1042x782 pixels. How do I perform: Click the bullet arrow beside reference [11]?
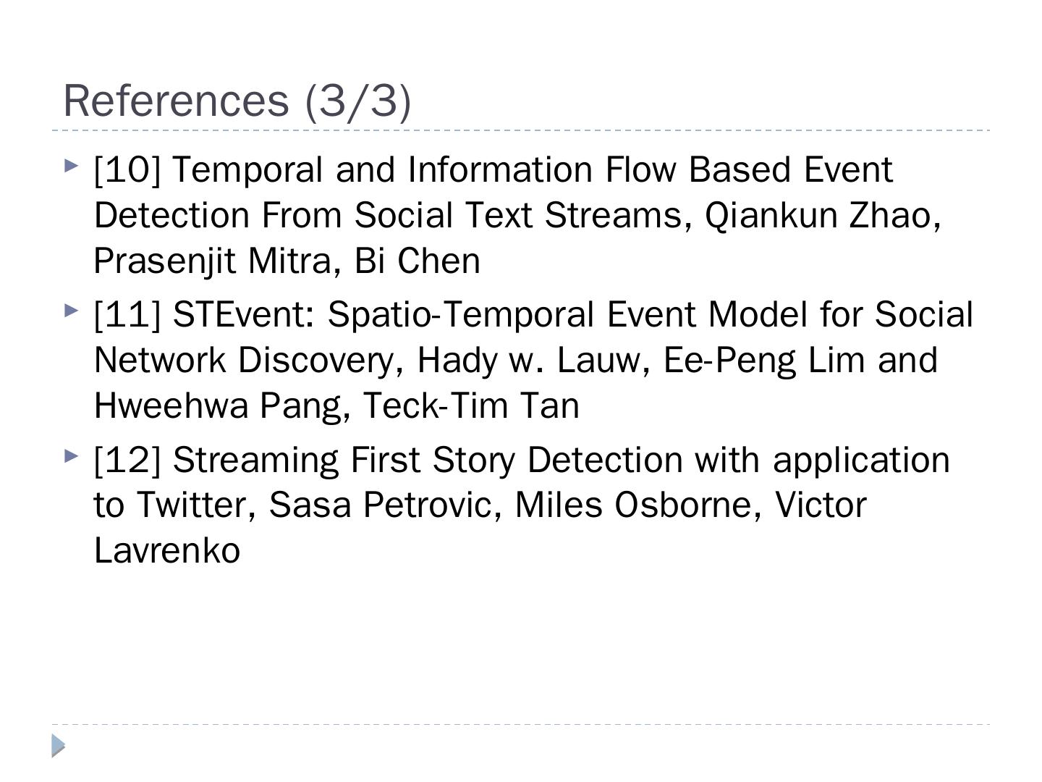pos(70,311)
